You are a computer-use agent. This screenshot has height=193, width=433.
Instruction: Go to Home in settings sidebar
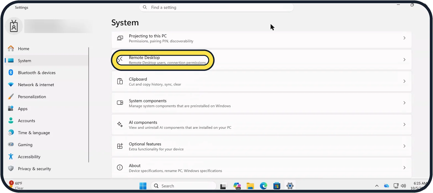point(46,49)
